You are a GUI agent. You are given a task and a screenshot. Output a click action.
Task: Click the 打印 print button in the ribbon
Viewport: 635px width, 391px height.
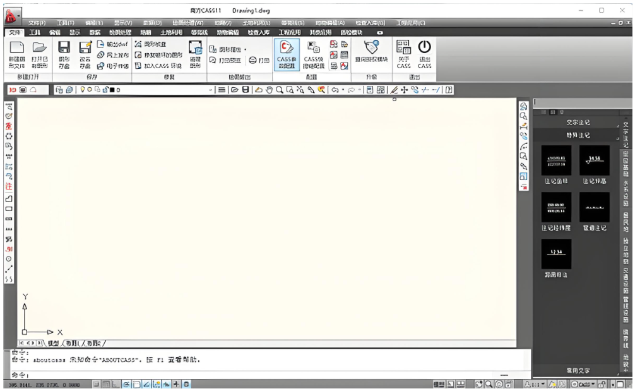coord(259,60)
